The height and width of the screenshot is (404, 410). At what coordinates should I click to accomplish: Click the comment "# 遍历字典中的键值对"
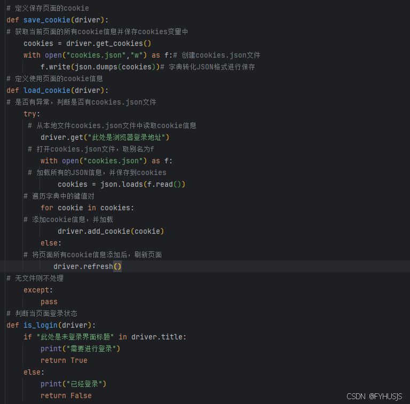pos(59,196)
